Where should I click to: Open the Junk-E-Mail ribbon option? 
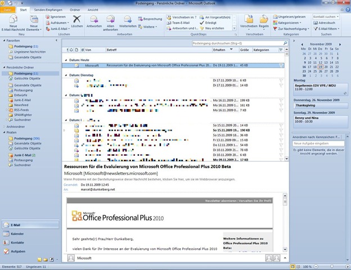(x=58, y=29)
